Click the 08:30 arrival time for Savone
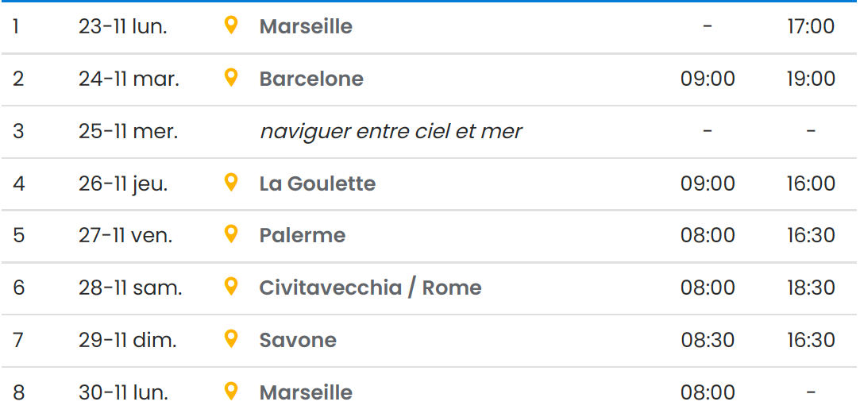860x417 pixels. 708,340
